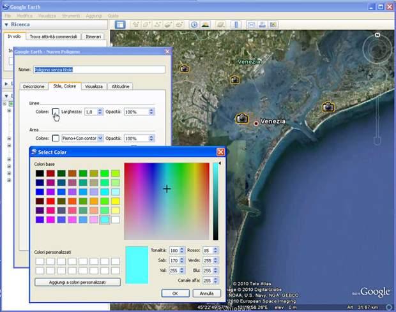Switch to Trova attività commerciali tab
This screenshot has width=396, height=312.
point(53,36)
